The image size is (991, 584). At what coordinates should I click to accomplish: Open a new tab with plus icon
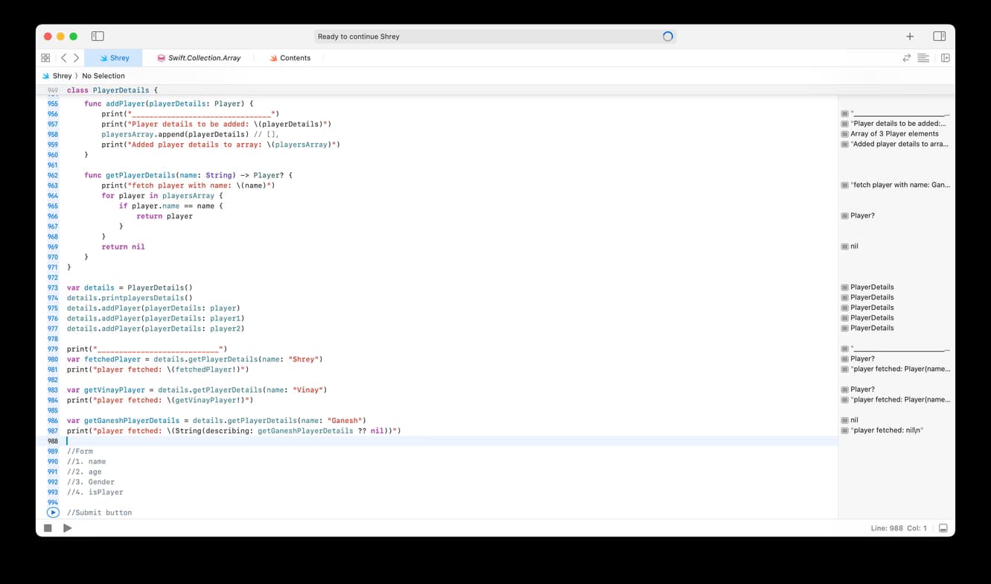[909, 36]
